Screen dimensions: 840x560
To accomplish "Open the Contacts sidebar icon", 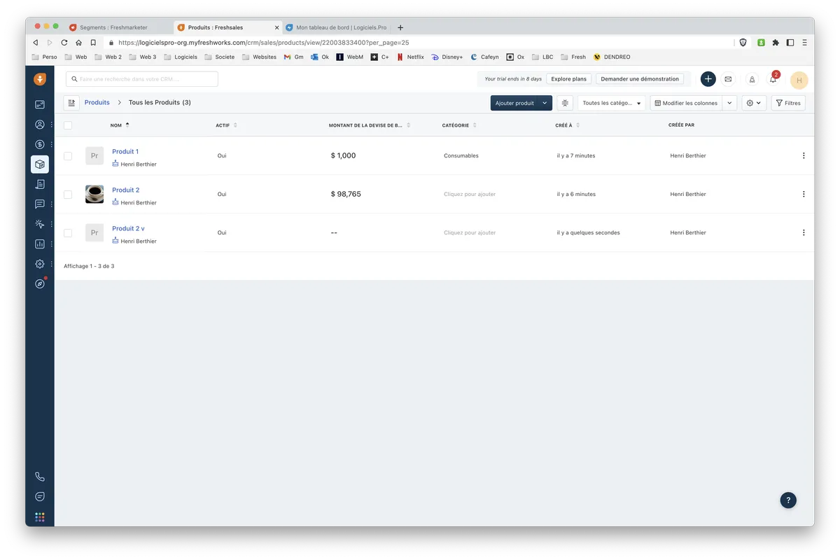I will 40,125.
